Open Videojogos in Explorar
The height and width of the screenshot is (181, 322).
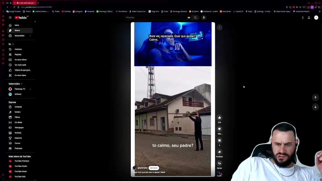(20, 127)
